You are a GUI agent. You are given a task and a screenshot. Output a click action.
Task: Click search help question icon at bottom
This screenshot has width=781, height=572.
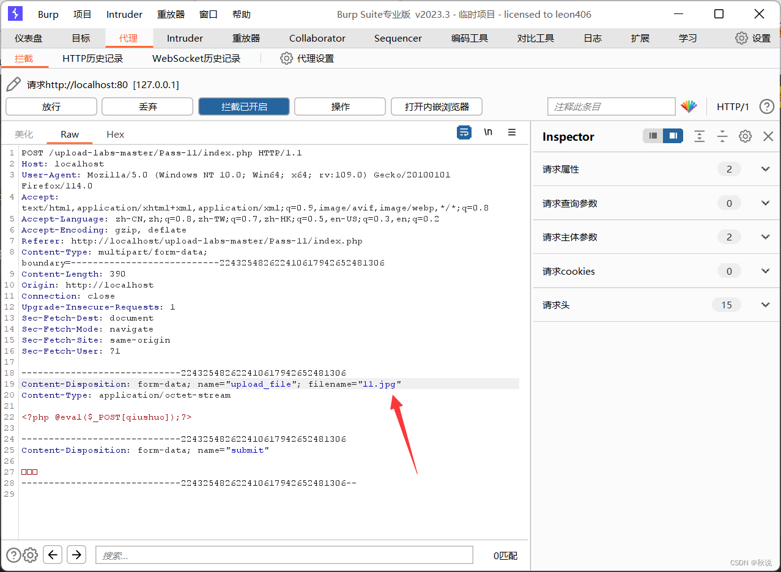pos(13,555)
